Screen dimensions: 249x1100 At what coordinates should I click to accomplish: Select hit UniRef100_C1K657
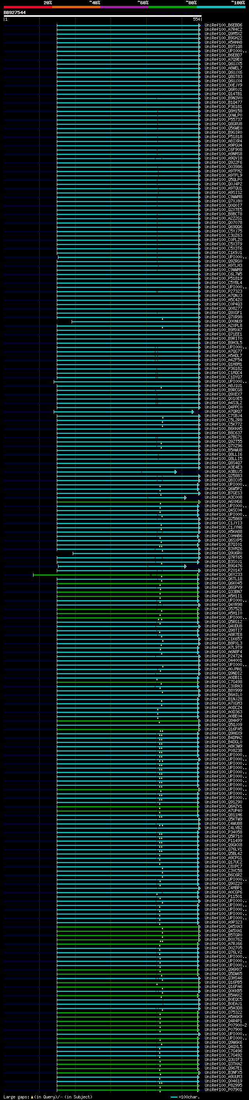[x=223, y=639]
